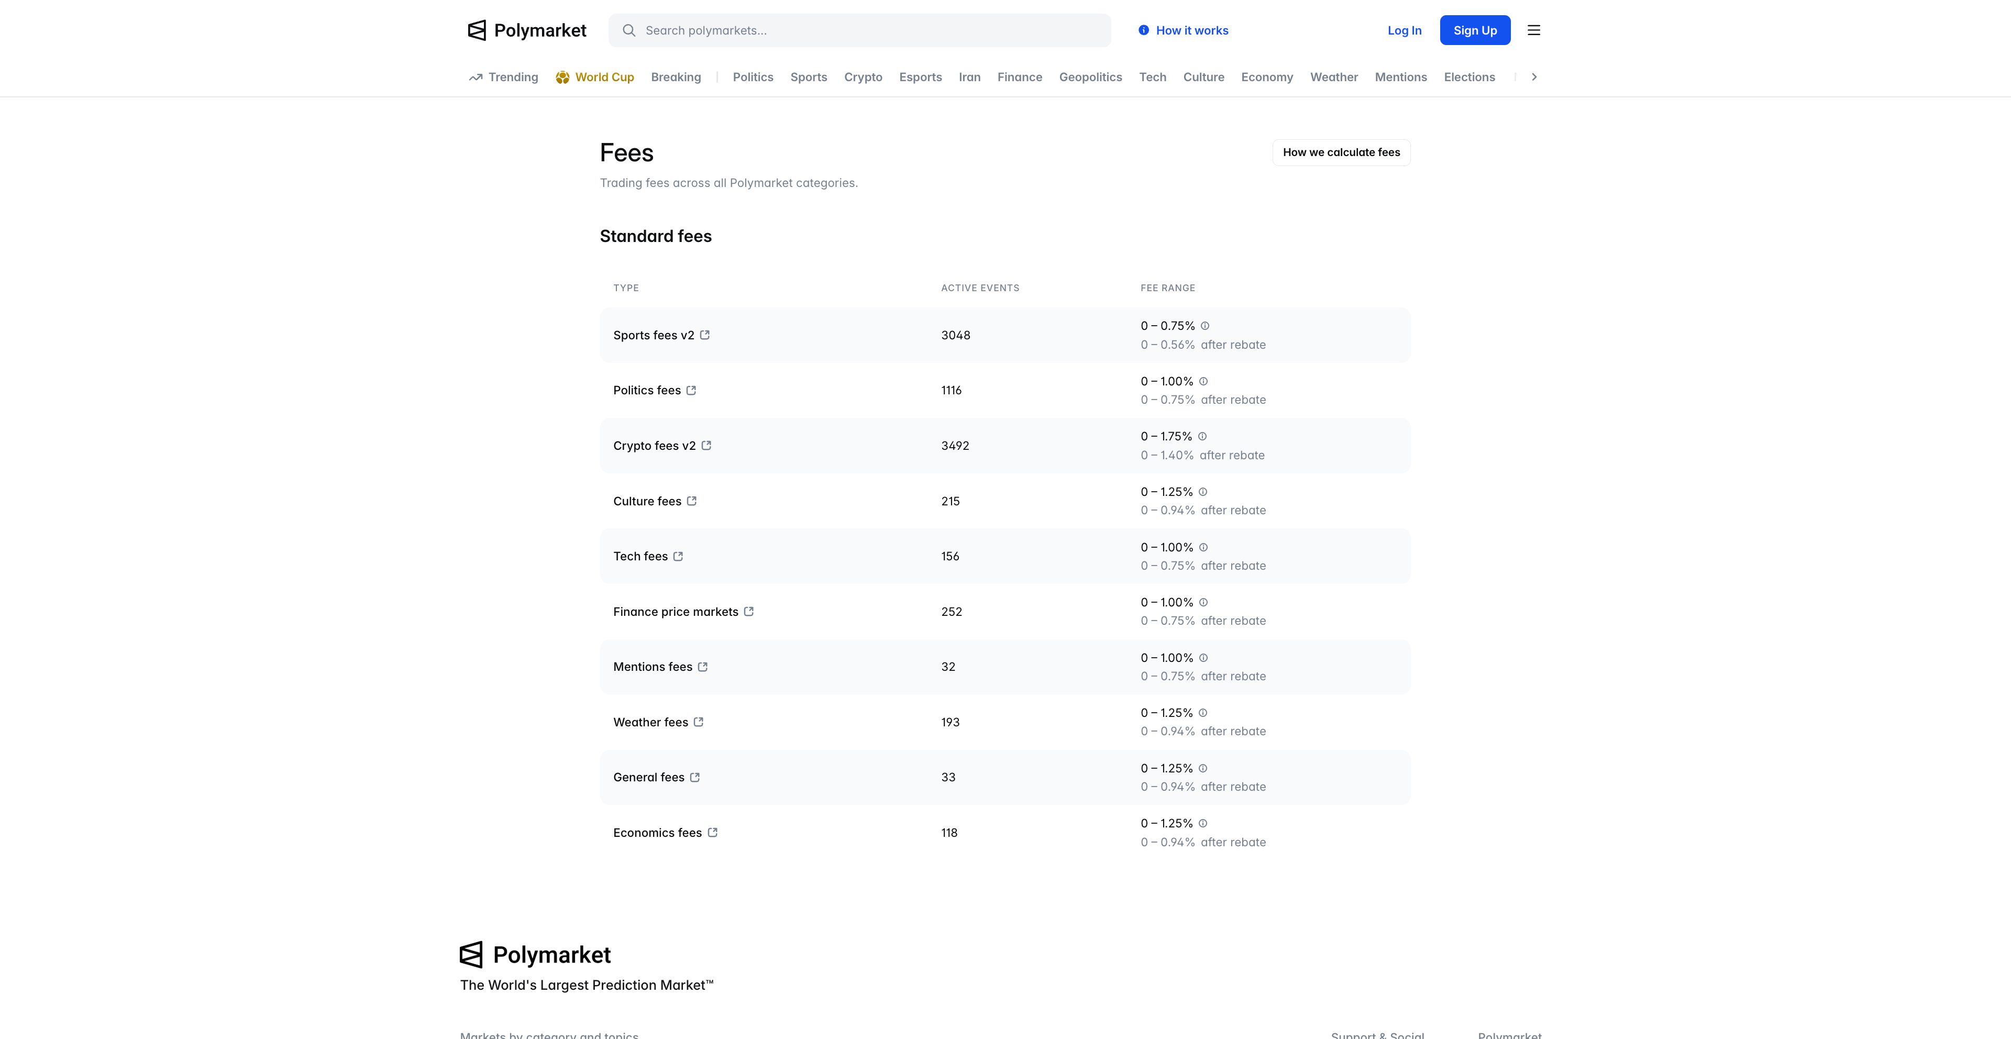2011x1039 pixels.
Task: Open the Iran category
Action: coord(969,78)
